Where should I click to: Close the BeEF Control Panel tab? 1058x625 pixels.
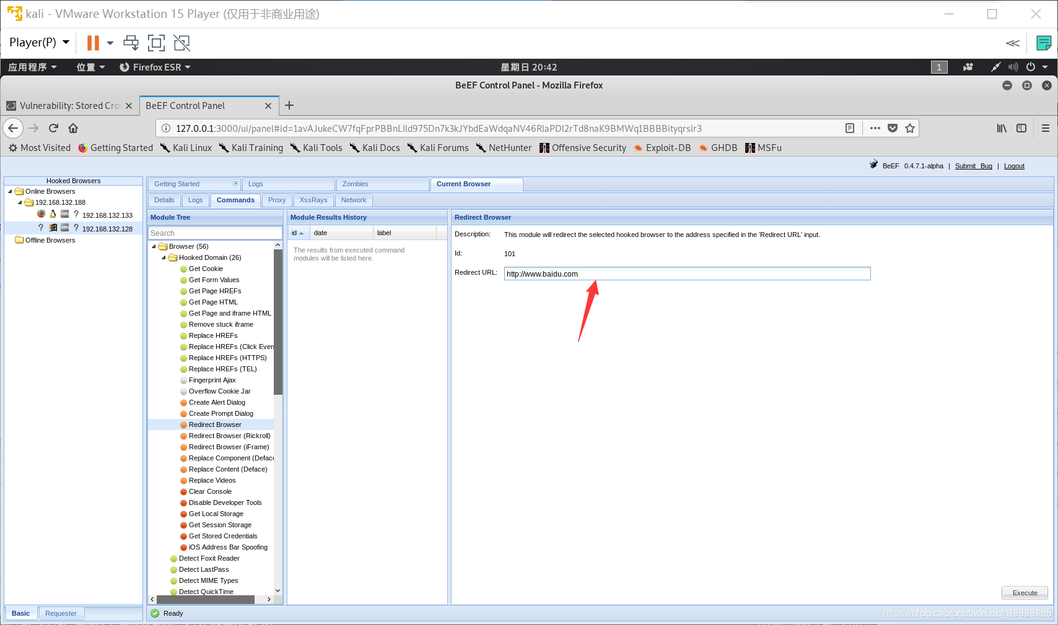[x=268, y=106]
